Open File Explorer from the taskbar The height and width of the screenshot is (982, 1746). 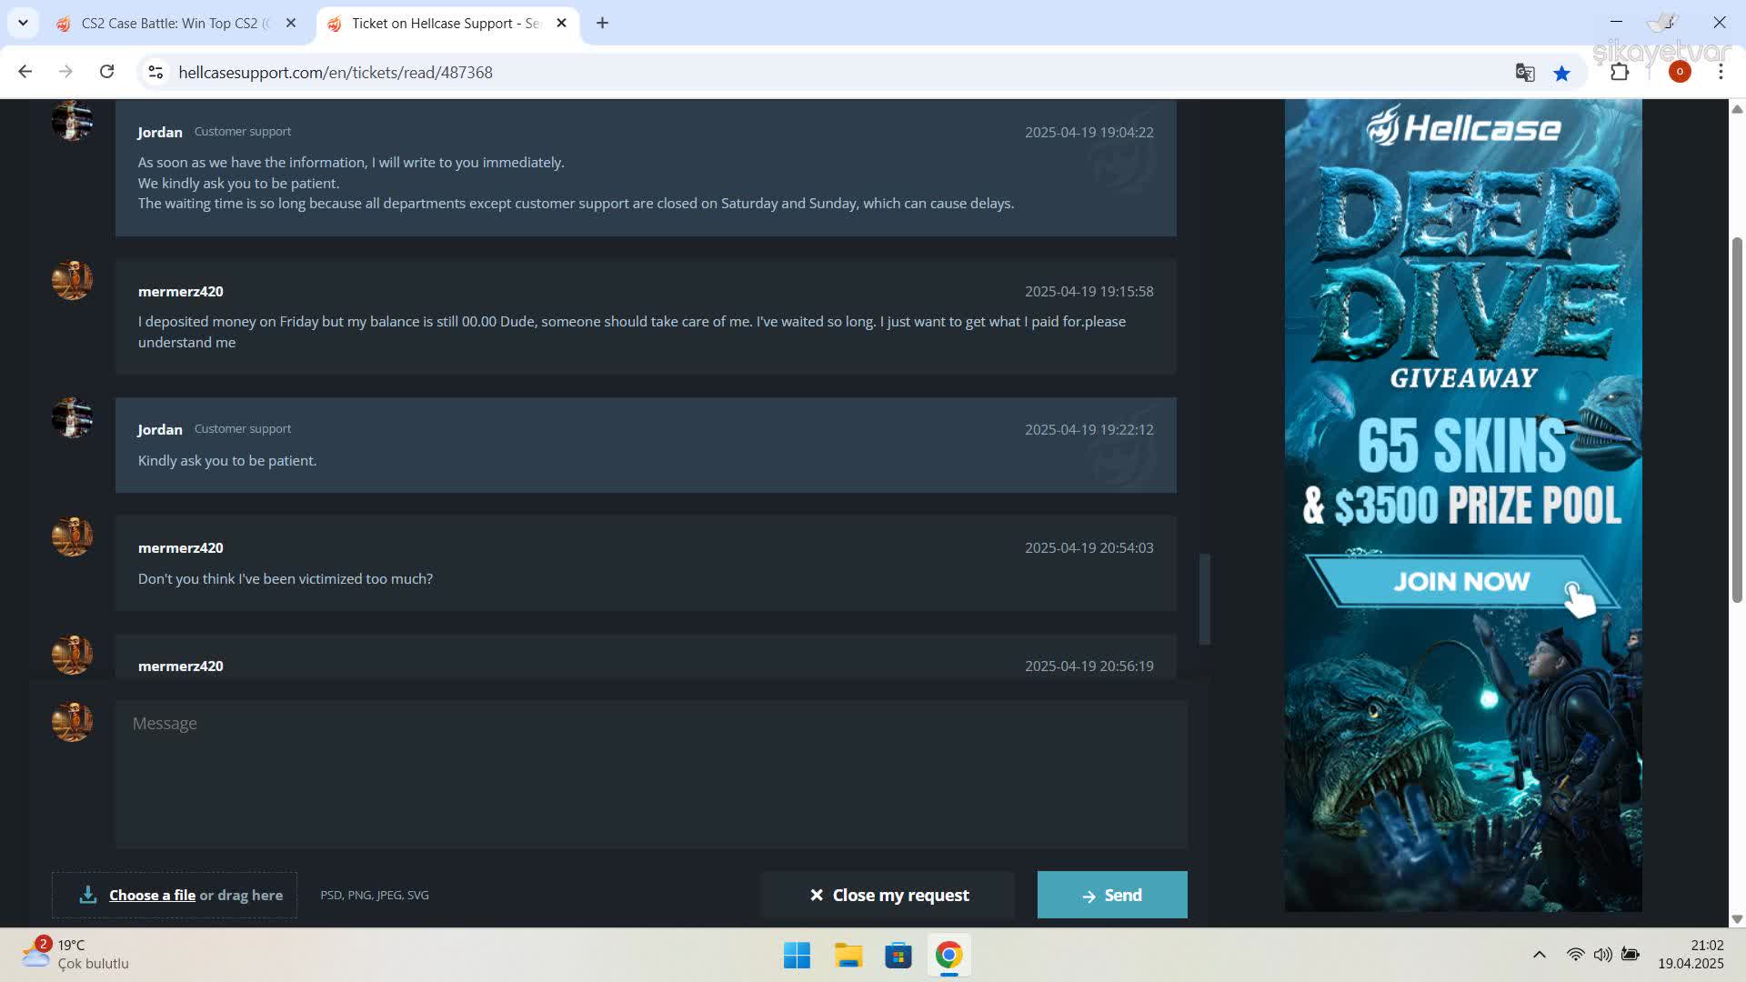[x=848, y=955]
